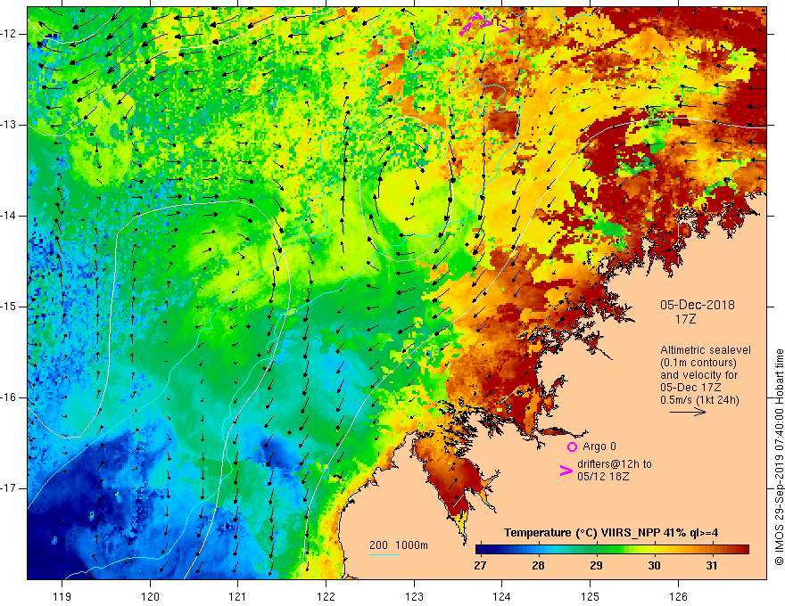Viewport: 785px width, 606px height.
Task: Click the 30 value on temperature colorbar
Action: [x=654, y=566]
